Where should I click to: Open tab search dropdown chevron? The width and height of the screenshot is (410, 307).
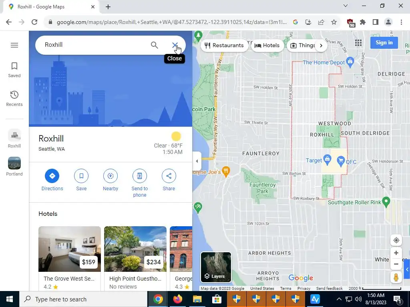point(346,6)
